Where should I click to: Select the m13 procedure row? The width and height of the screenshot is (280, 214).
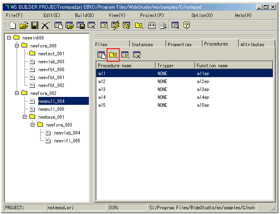[184, 89]
